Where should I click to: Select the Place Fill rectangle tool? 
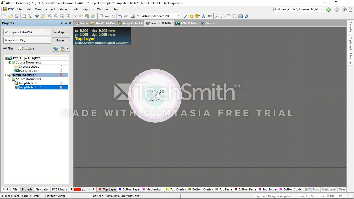[x=241, y=16]
